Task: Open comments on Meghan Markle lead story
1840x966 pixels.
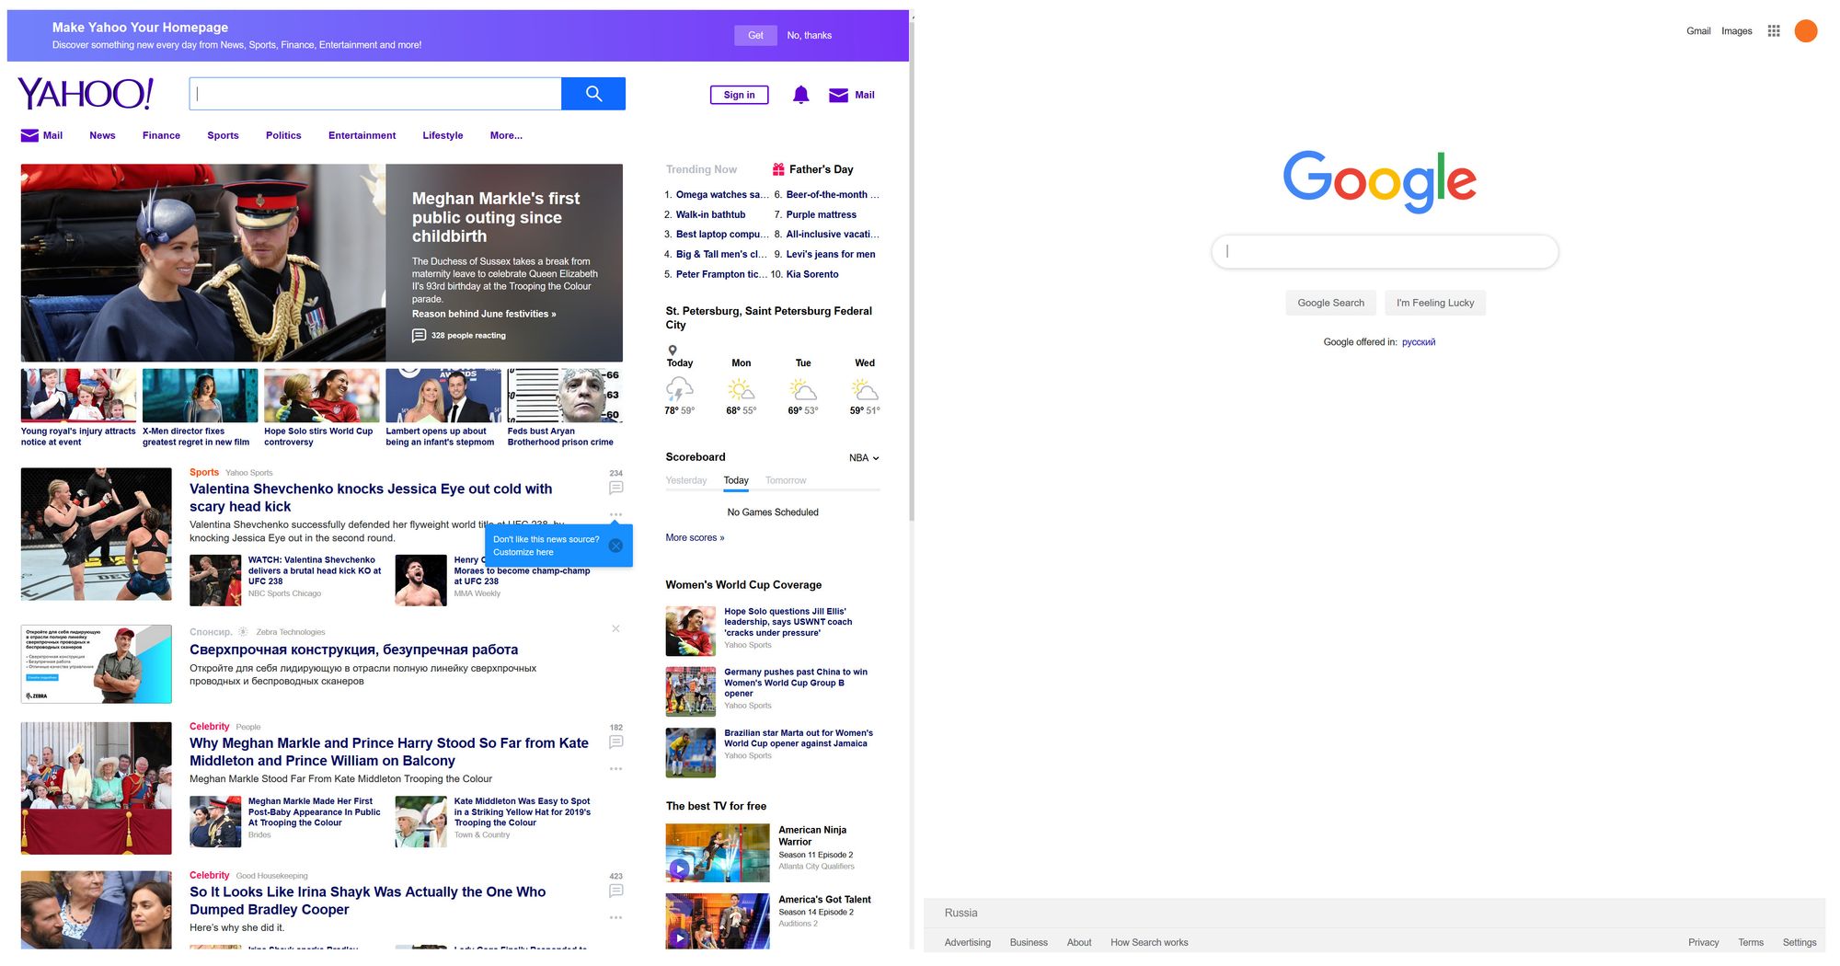Action: pos(419,336)
